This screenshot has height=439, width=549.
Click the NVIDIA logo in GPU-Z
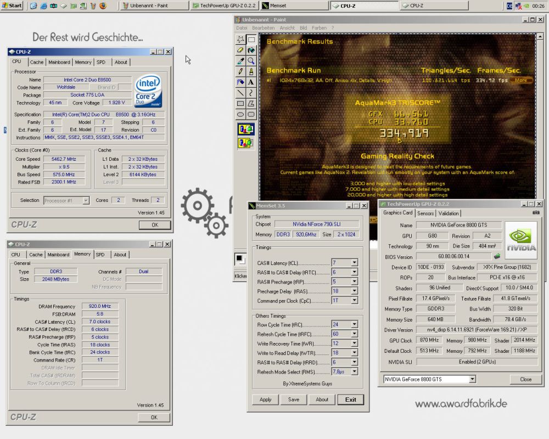[522, 240]
